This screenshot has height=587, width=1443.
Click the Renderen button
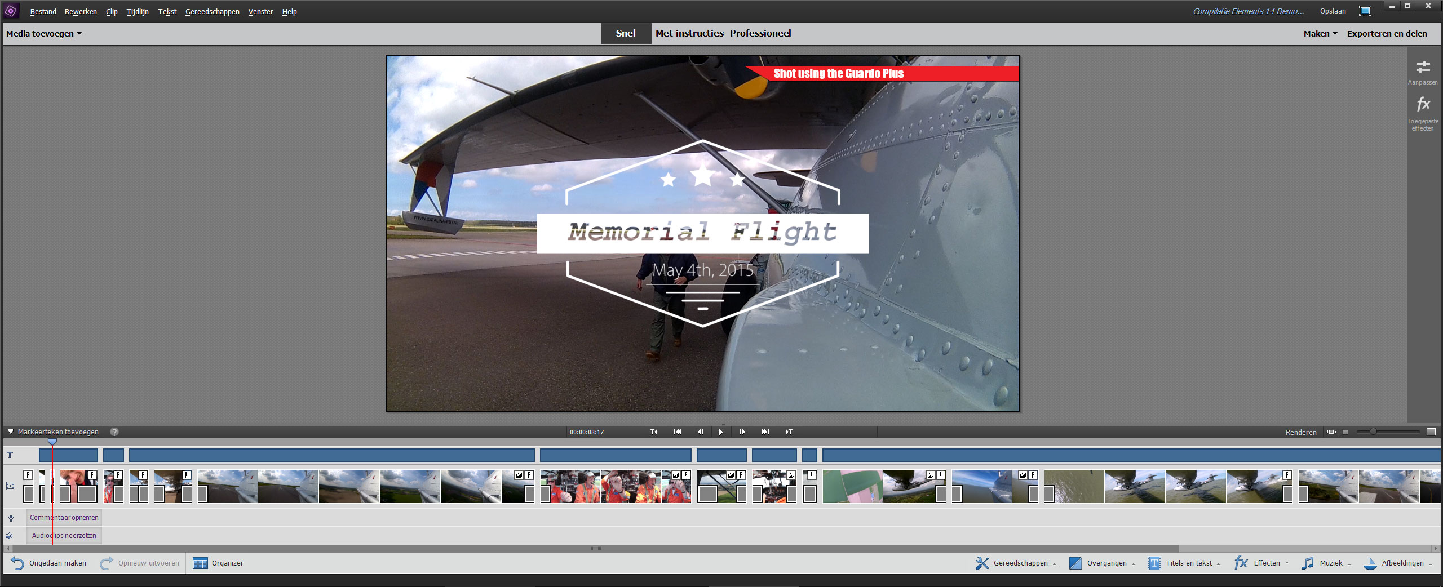click(x=1301, y=432)
